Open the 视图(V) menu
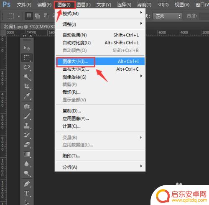 point(182,5)
